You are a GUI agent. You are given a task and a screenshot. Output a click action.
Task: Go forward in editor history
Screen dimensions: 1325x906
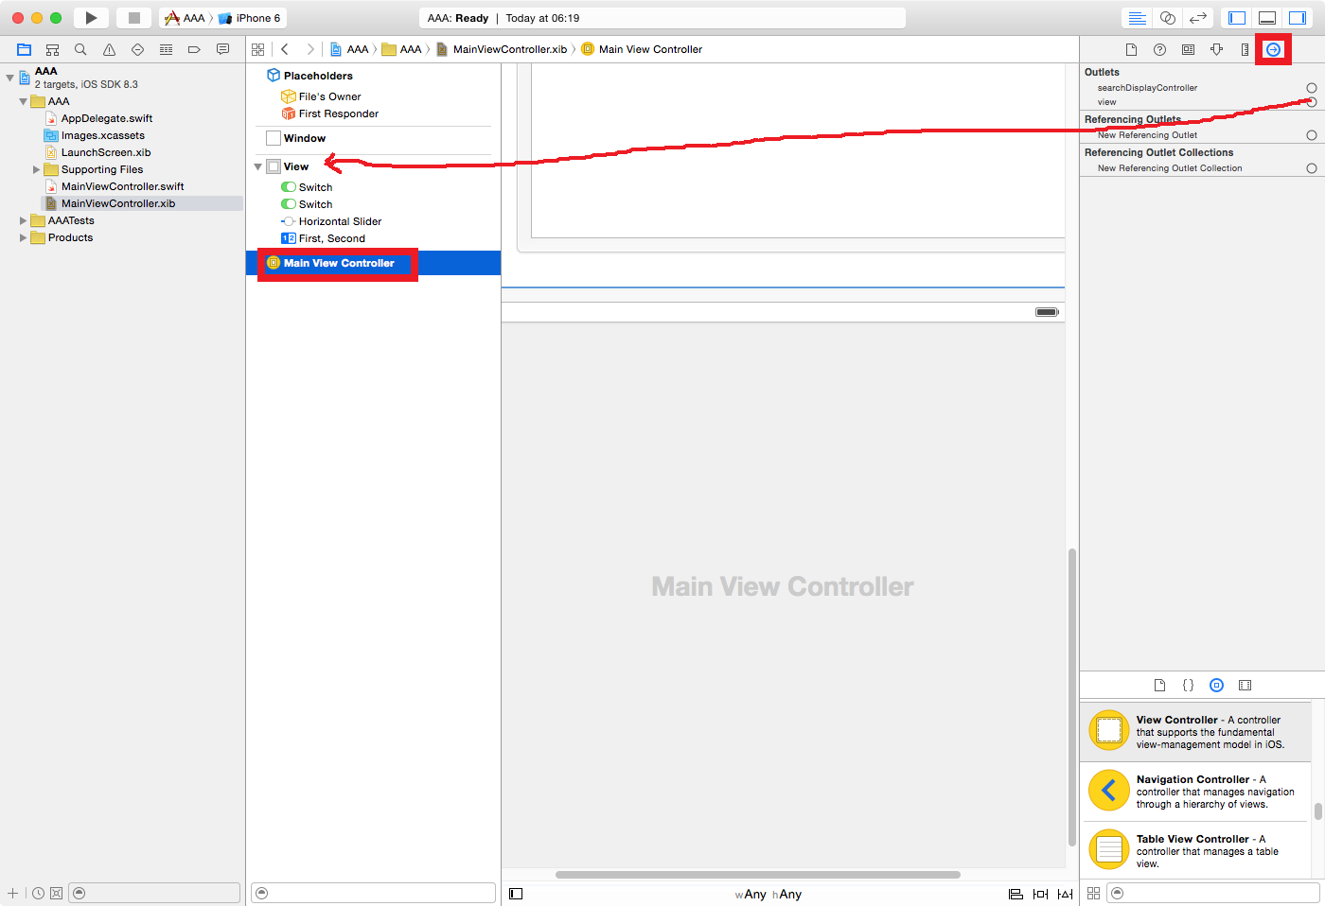(309, 49)
